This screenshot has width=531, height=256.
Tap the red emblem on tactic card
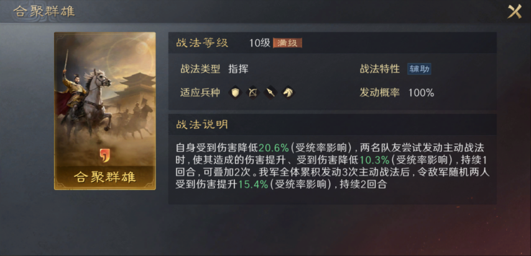[104, 156]
